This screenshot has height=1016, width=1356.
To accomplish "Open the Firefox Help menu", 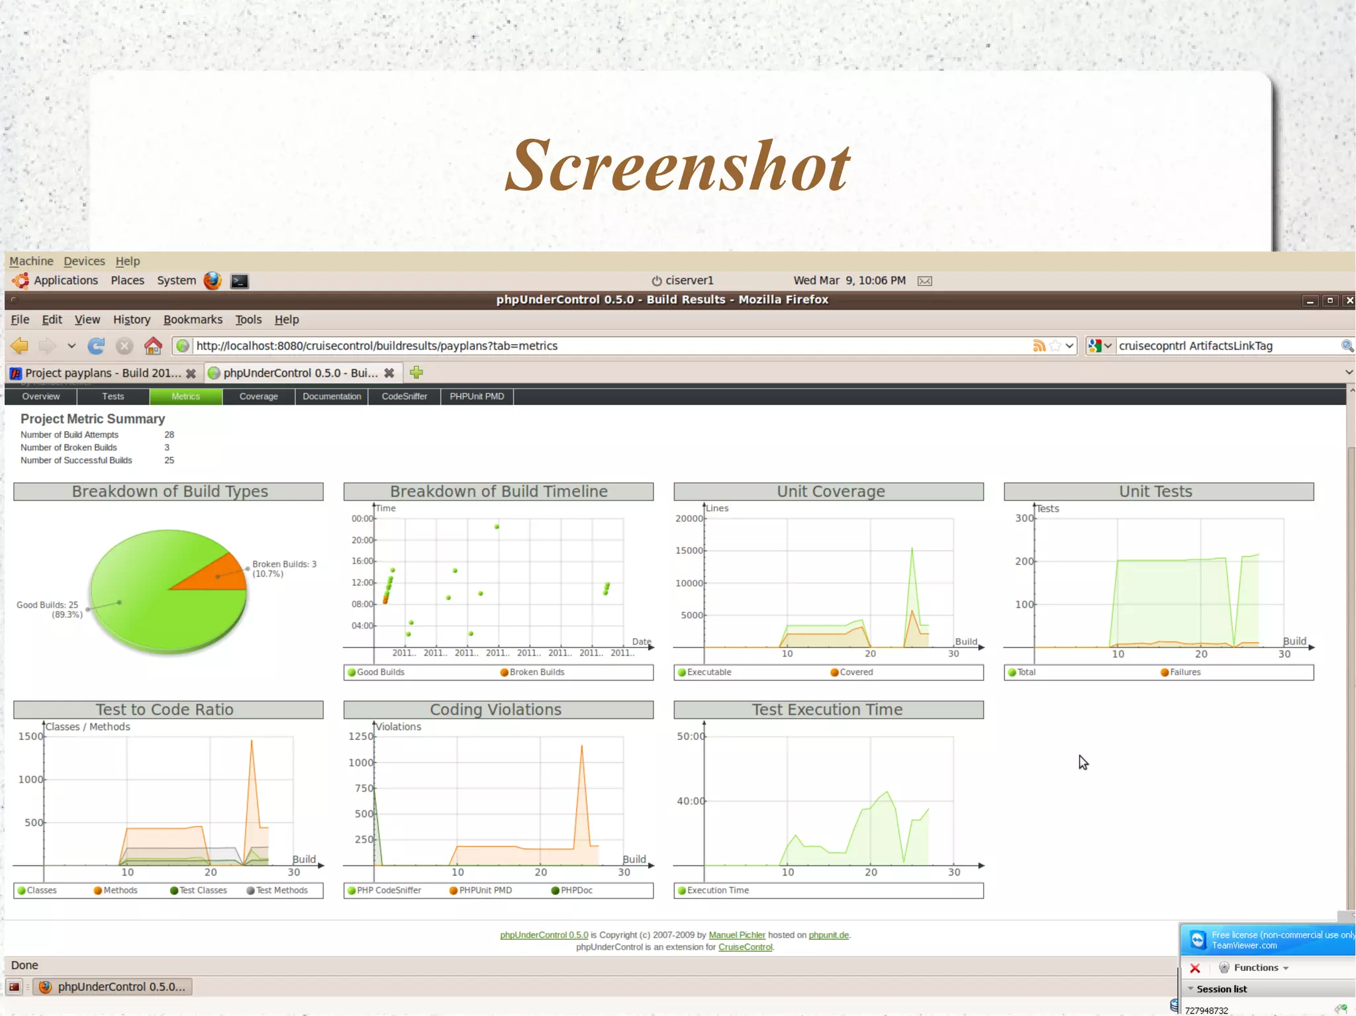I will coord(287,320).
